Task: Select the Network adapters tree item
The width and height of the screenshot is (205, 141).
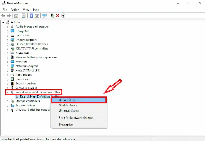Action: coord(27,66)
